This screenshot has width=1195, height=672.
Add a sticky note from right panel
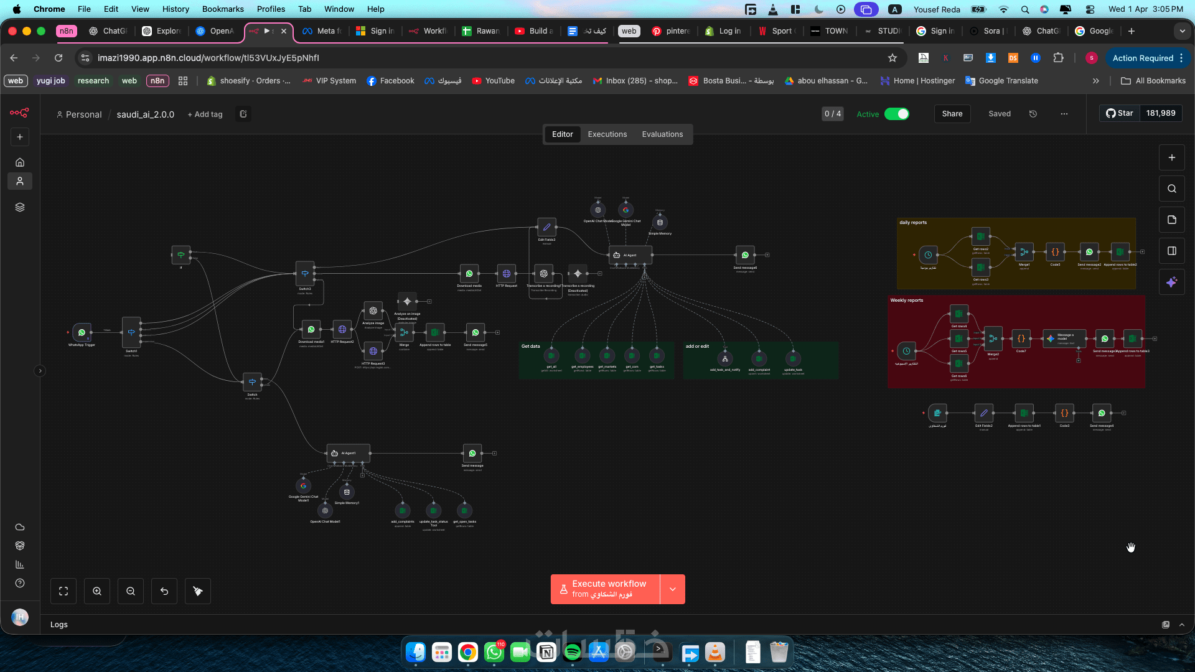[1171, 220]
